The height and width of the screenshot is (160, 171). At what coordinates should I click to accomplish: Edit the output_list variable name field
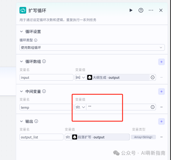tap(41, 137)
